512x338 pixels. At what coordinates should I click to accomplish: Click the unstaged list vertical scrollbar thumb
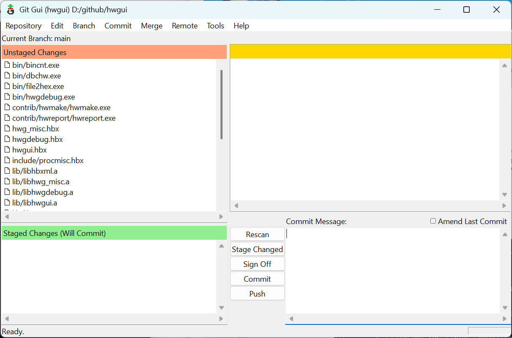point(221,105)
